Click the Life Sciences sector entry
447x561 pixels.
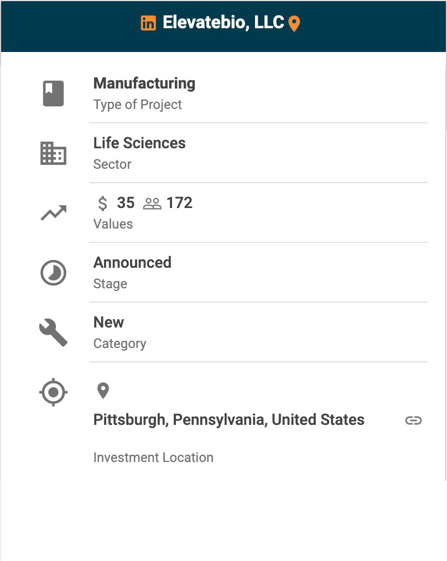139,143
